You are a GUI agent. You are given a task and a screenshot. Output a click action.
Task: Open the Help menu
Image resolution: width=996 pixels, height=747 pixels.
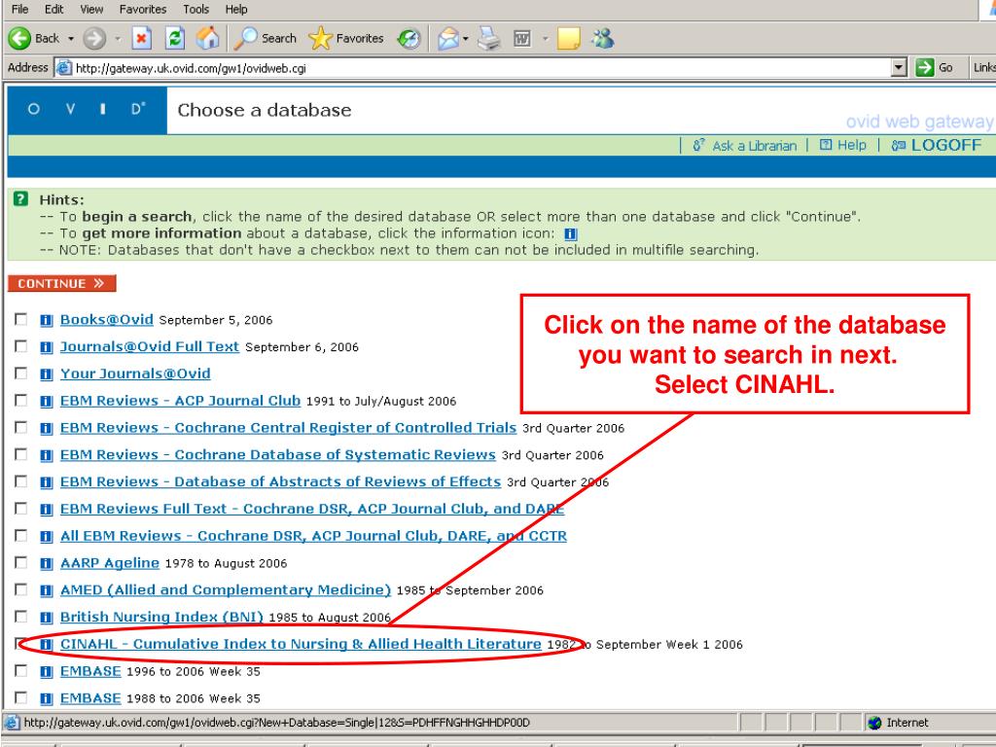(x=236, y=10)
